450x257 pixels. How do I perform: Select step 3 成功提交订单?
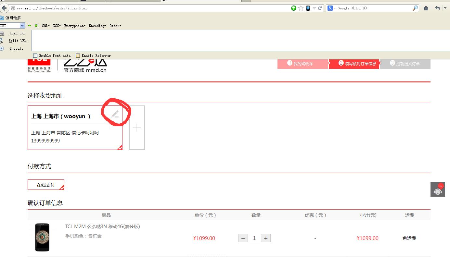[405, 64]
